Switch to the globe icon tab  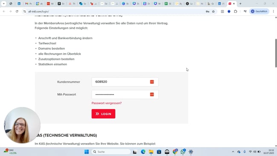point(11,3)
